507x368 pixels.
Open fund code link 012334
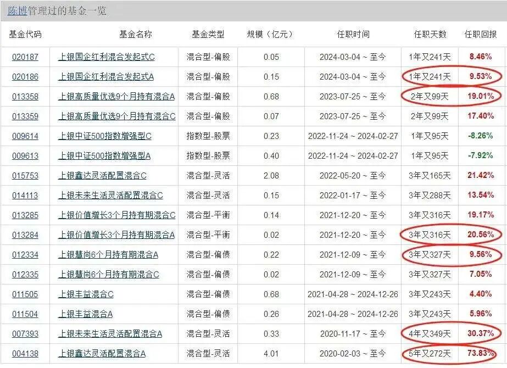(25, 255)
